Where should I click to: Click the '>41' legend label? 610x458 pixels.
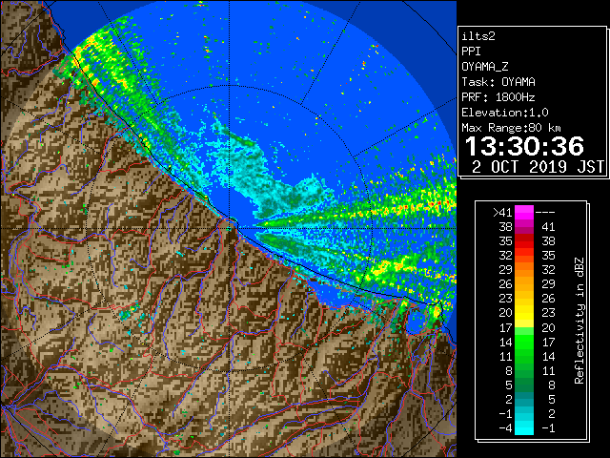click(502, 213)
